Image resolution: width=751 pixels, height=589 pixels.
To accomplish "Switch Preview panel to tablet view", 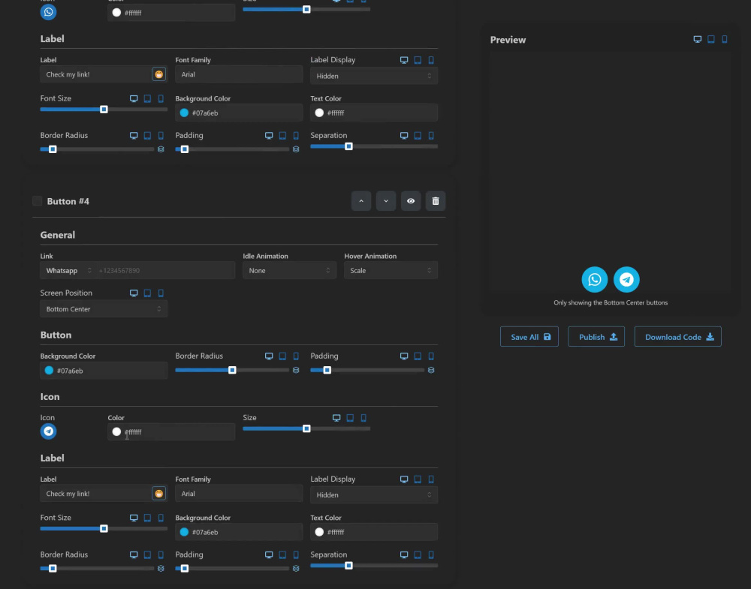I will [x=711, y=39].
